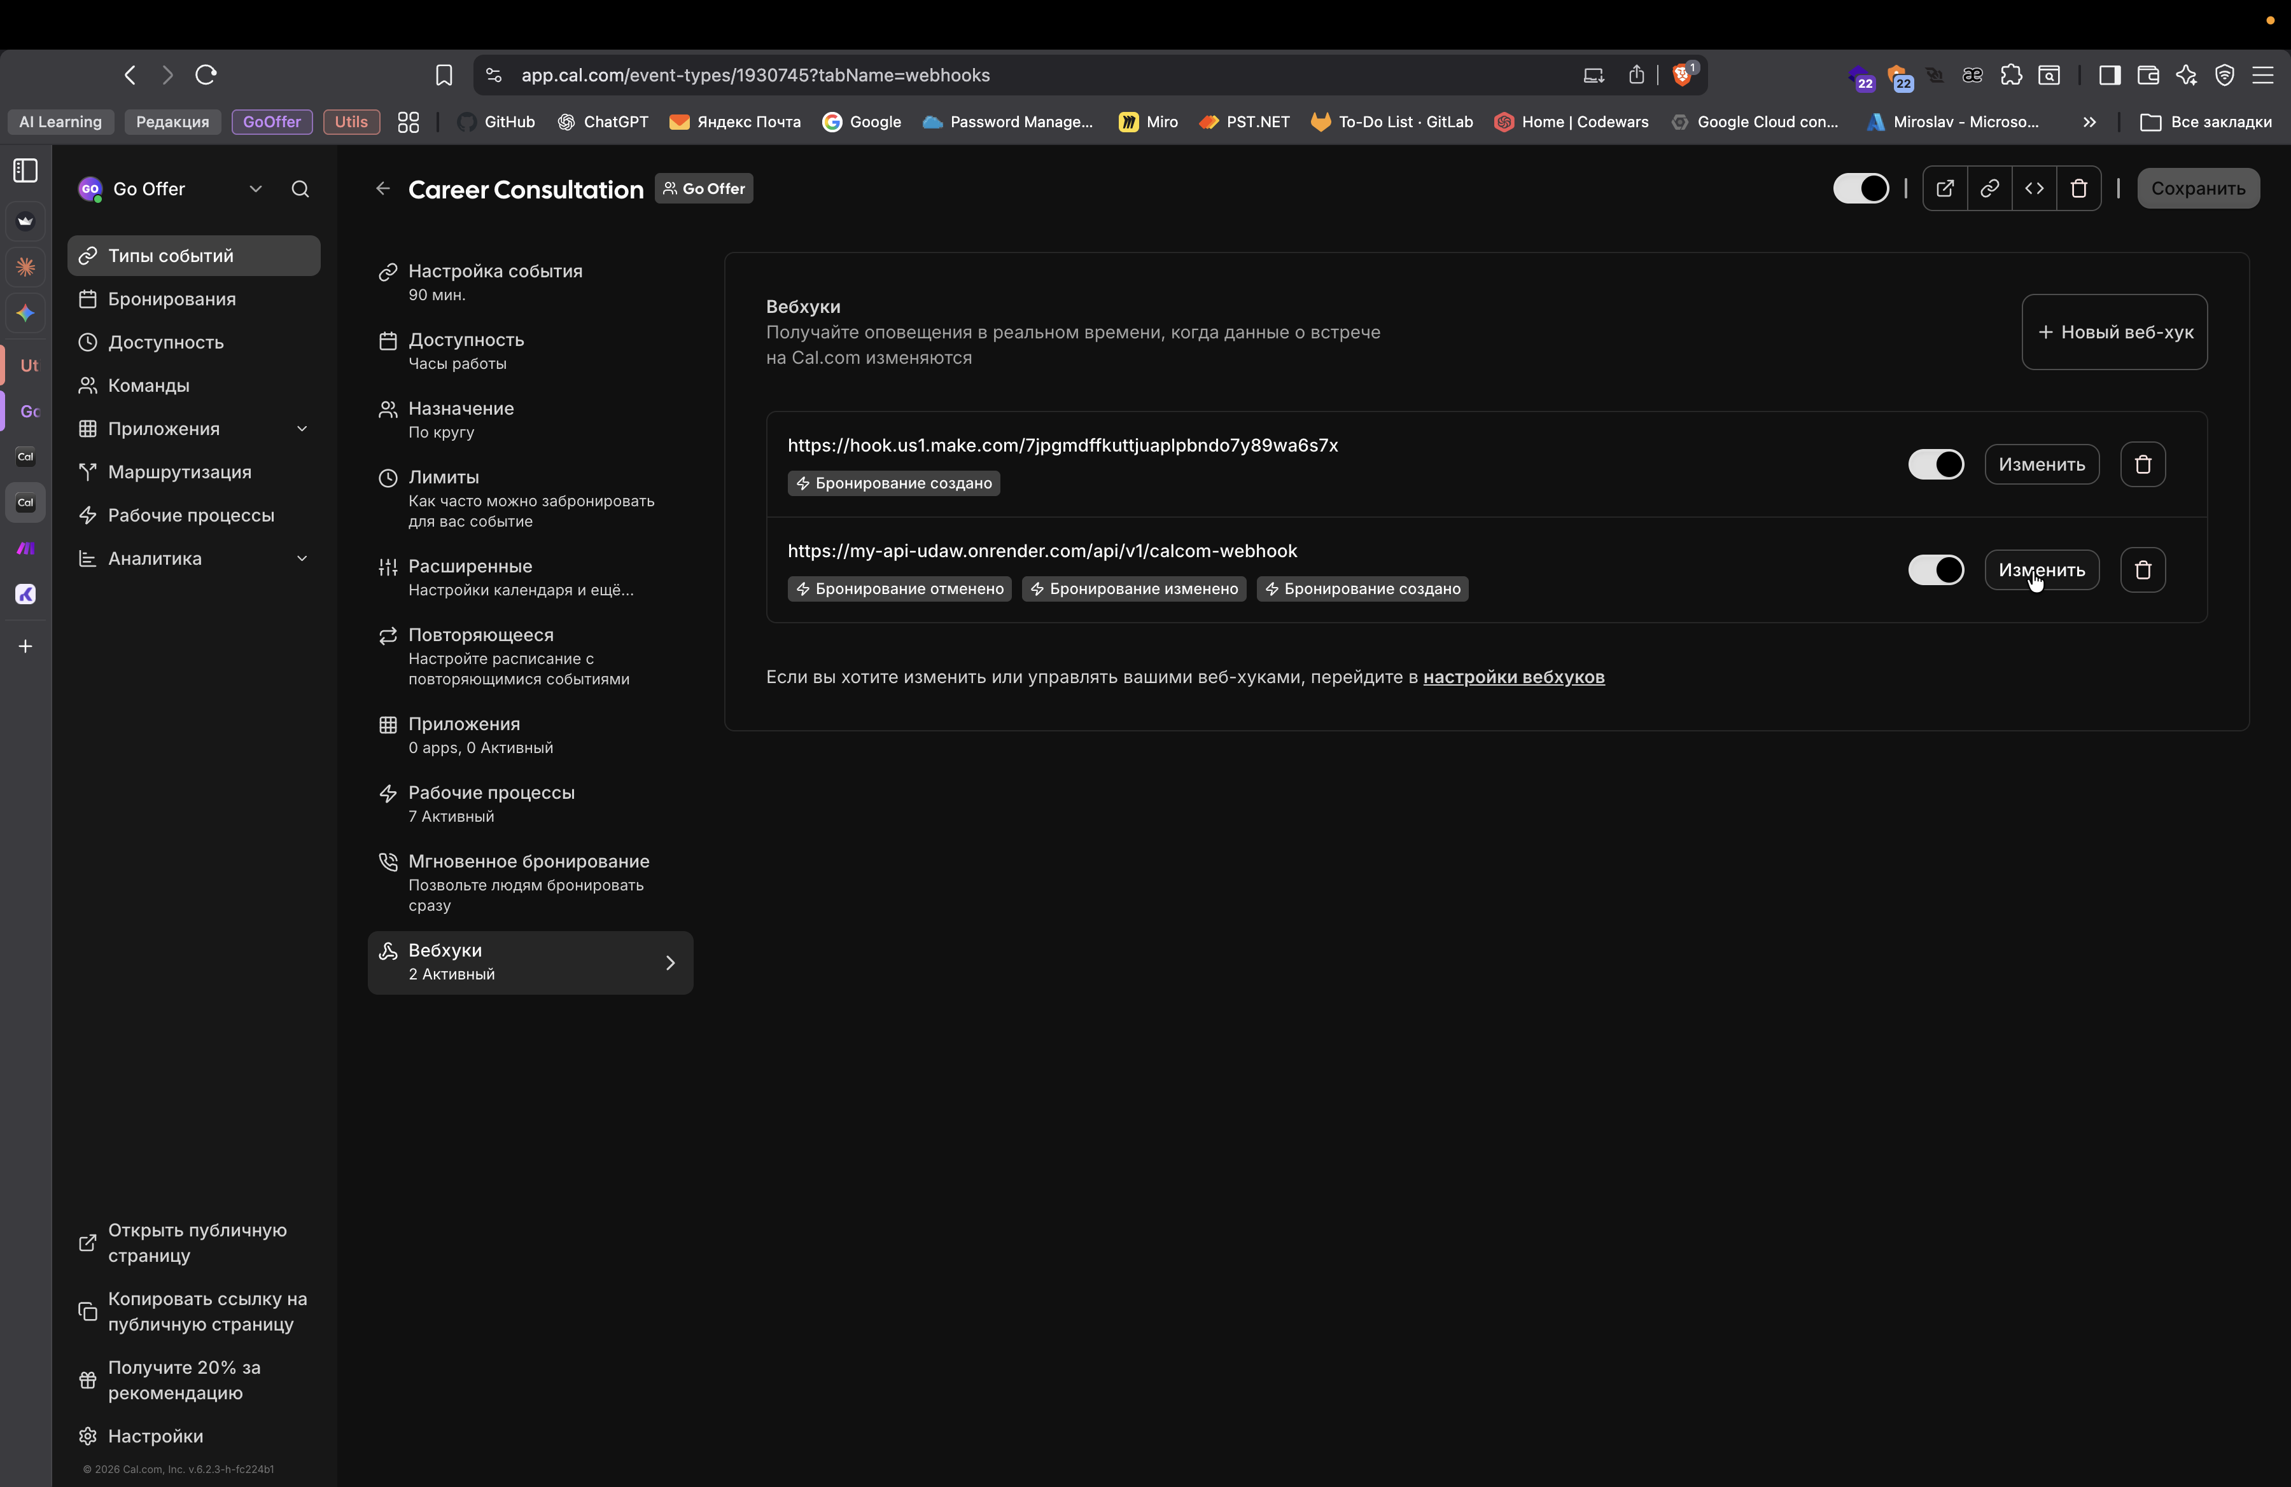Screen dimensions: 2291x1487
Task: Click the search icon beside Go Offer
Action: 300,190
